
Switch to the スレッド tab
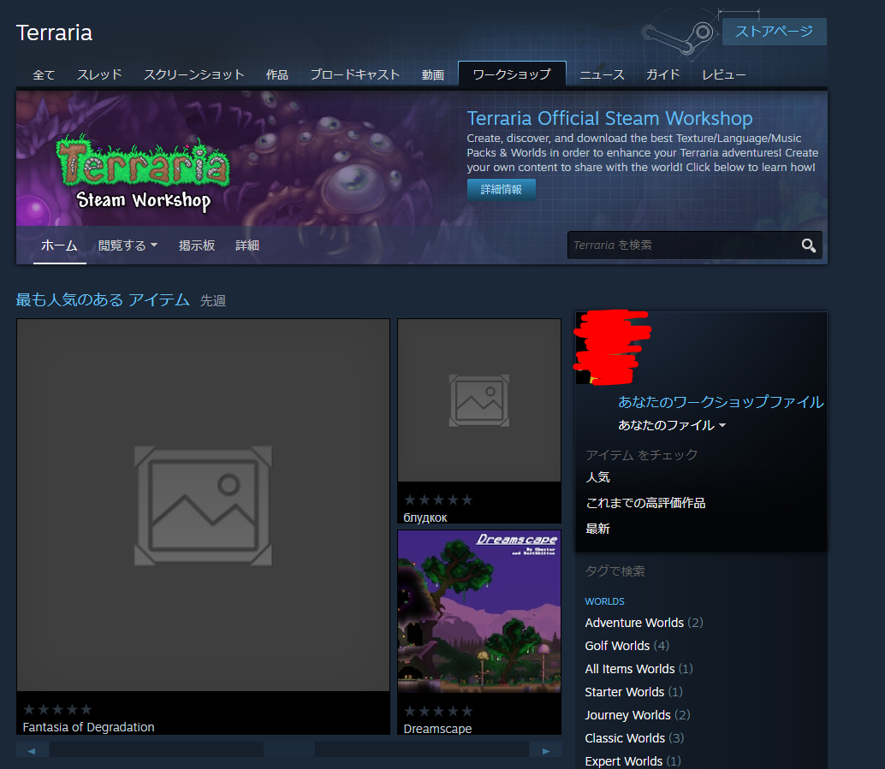point(99,75)
